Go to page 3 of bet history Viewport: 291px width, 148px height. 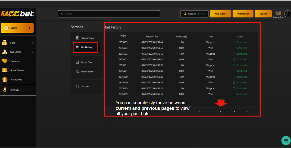[x=220, y=112]
